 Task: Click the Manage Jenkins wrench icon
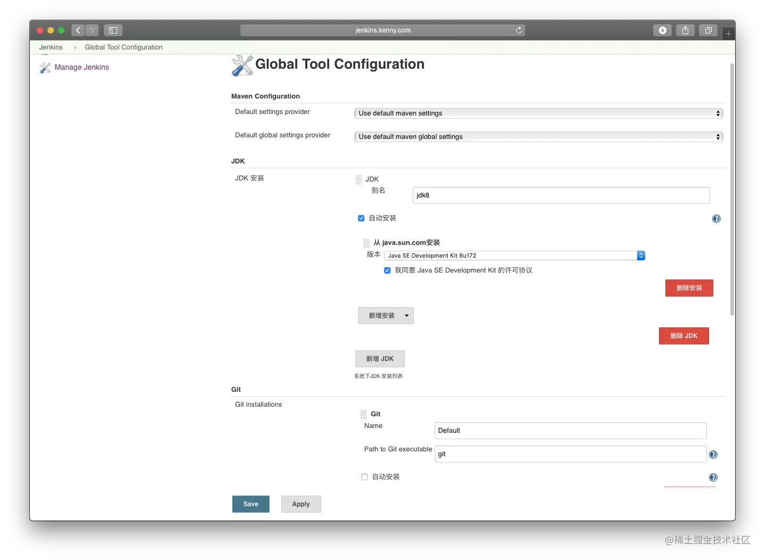(45, 68)
